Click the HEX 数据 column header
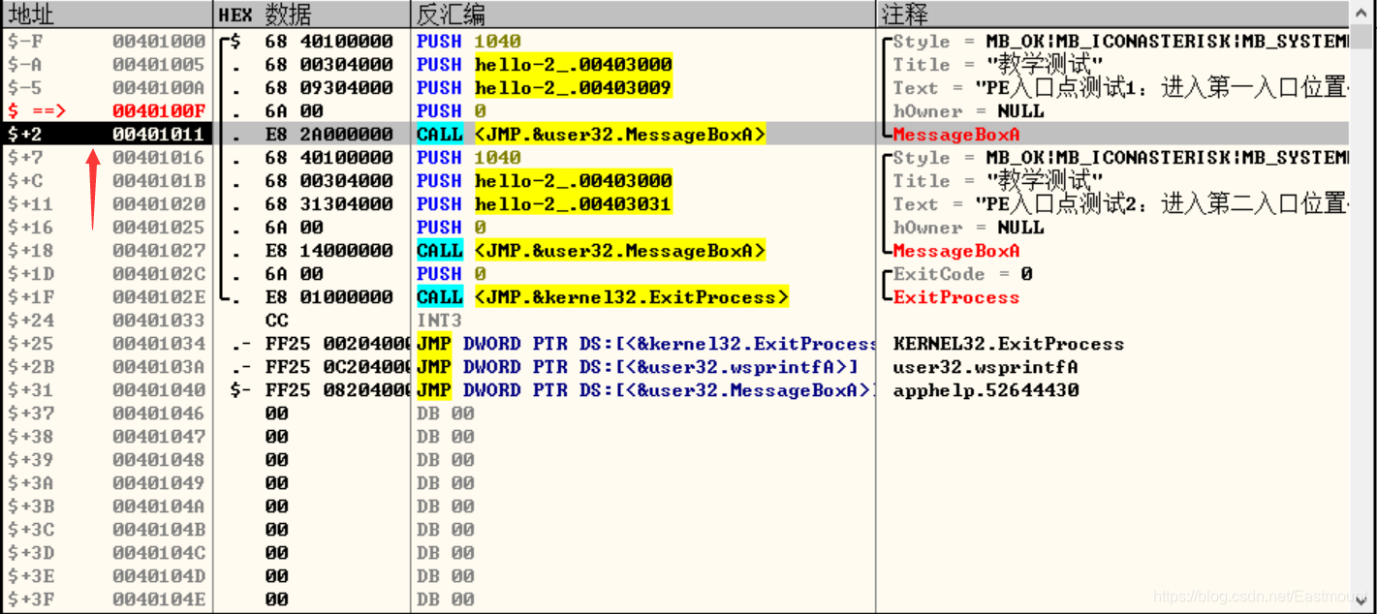Screen dimensions: 1377x614 (x=311, y=15)
